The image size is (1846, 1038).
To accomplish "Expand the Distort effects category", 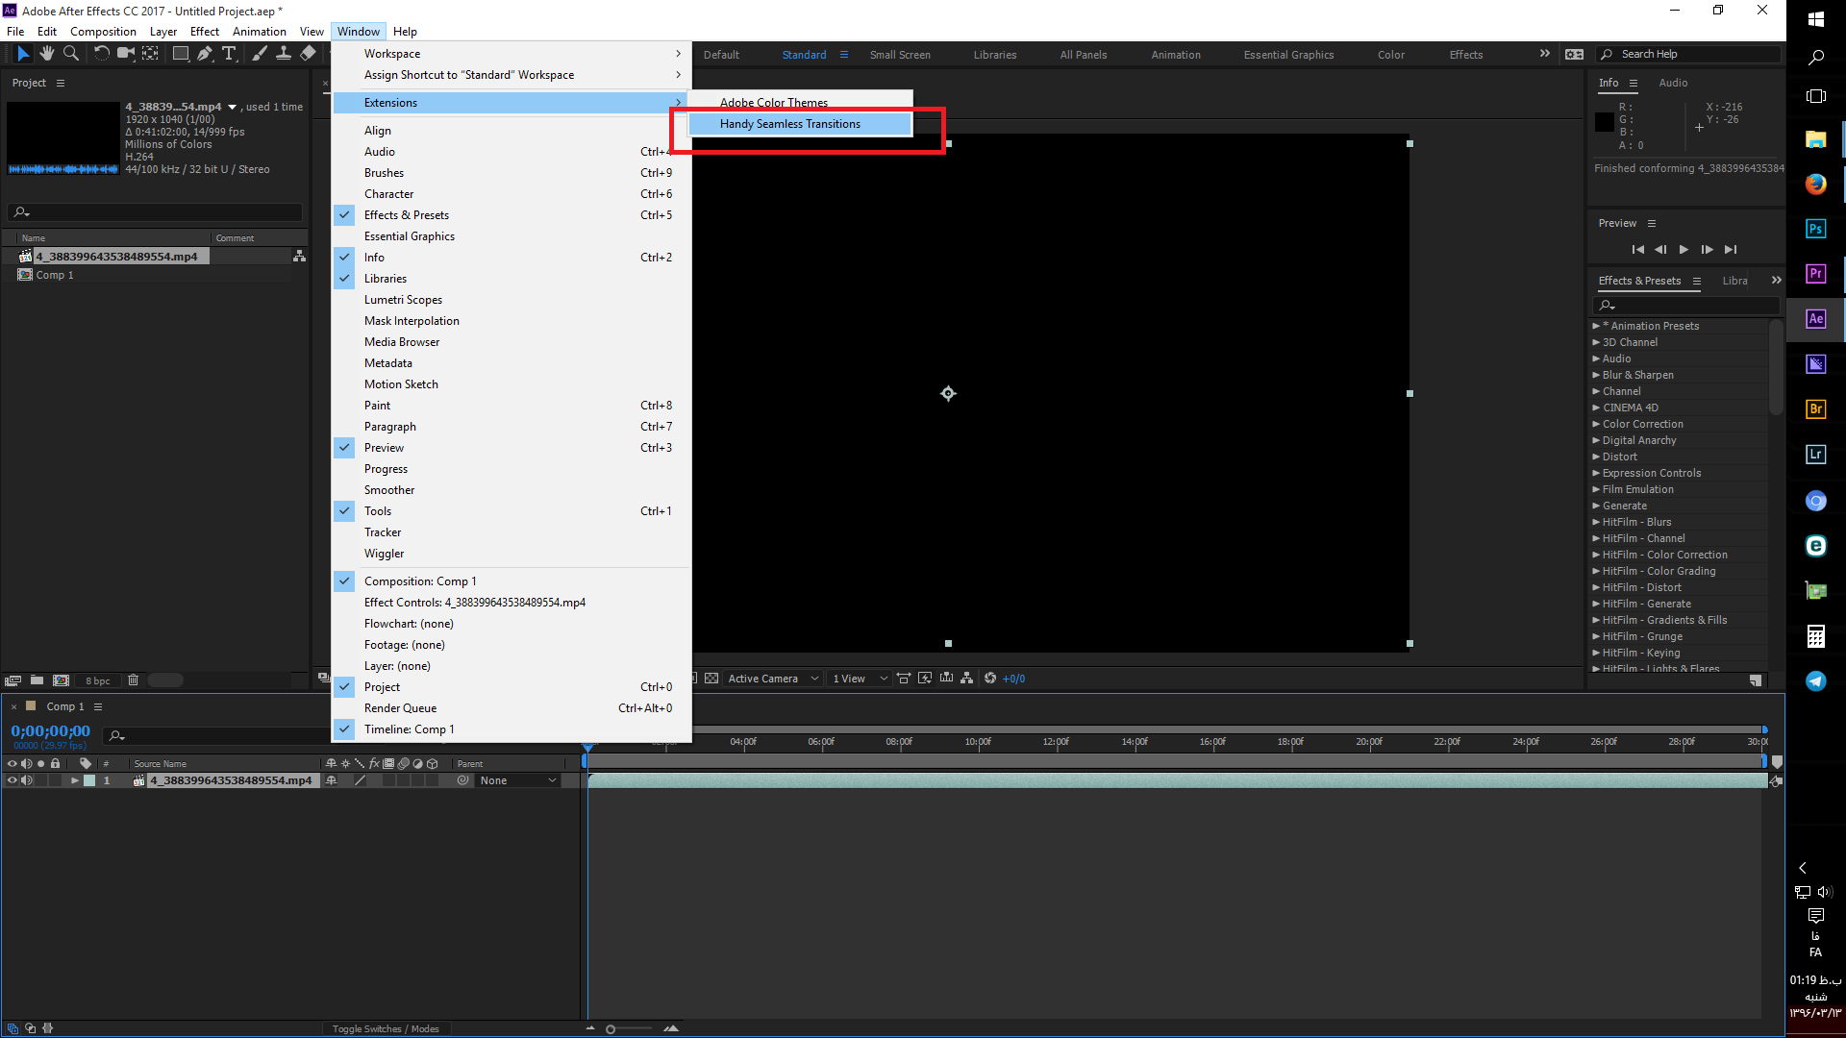I will 1596,457.
